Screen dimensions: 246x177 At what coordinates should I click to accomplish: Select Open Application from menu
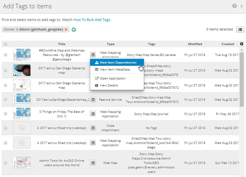coord(113,78)
